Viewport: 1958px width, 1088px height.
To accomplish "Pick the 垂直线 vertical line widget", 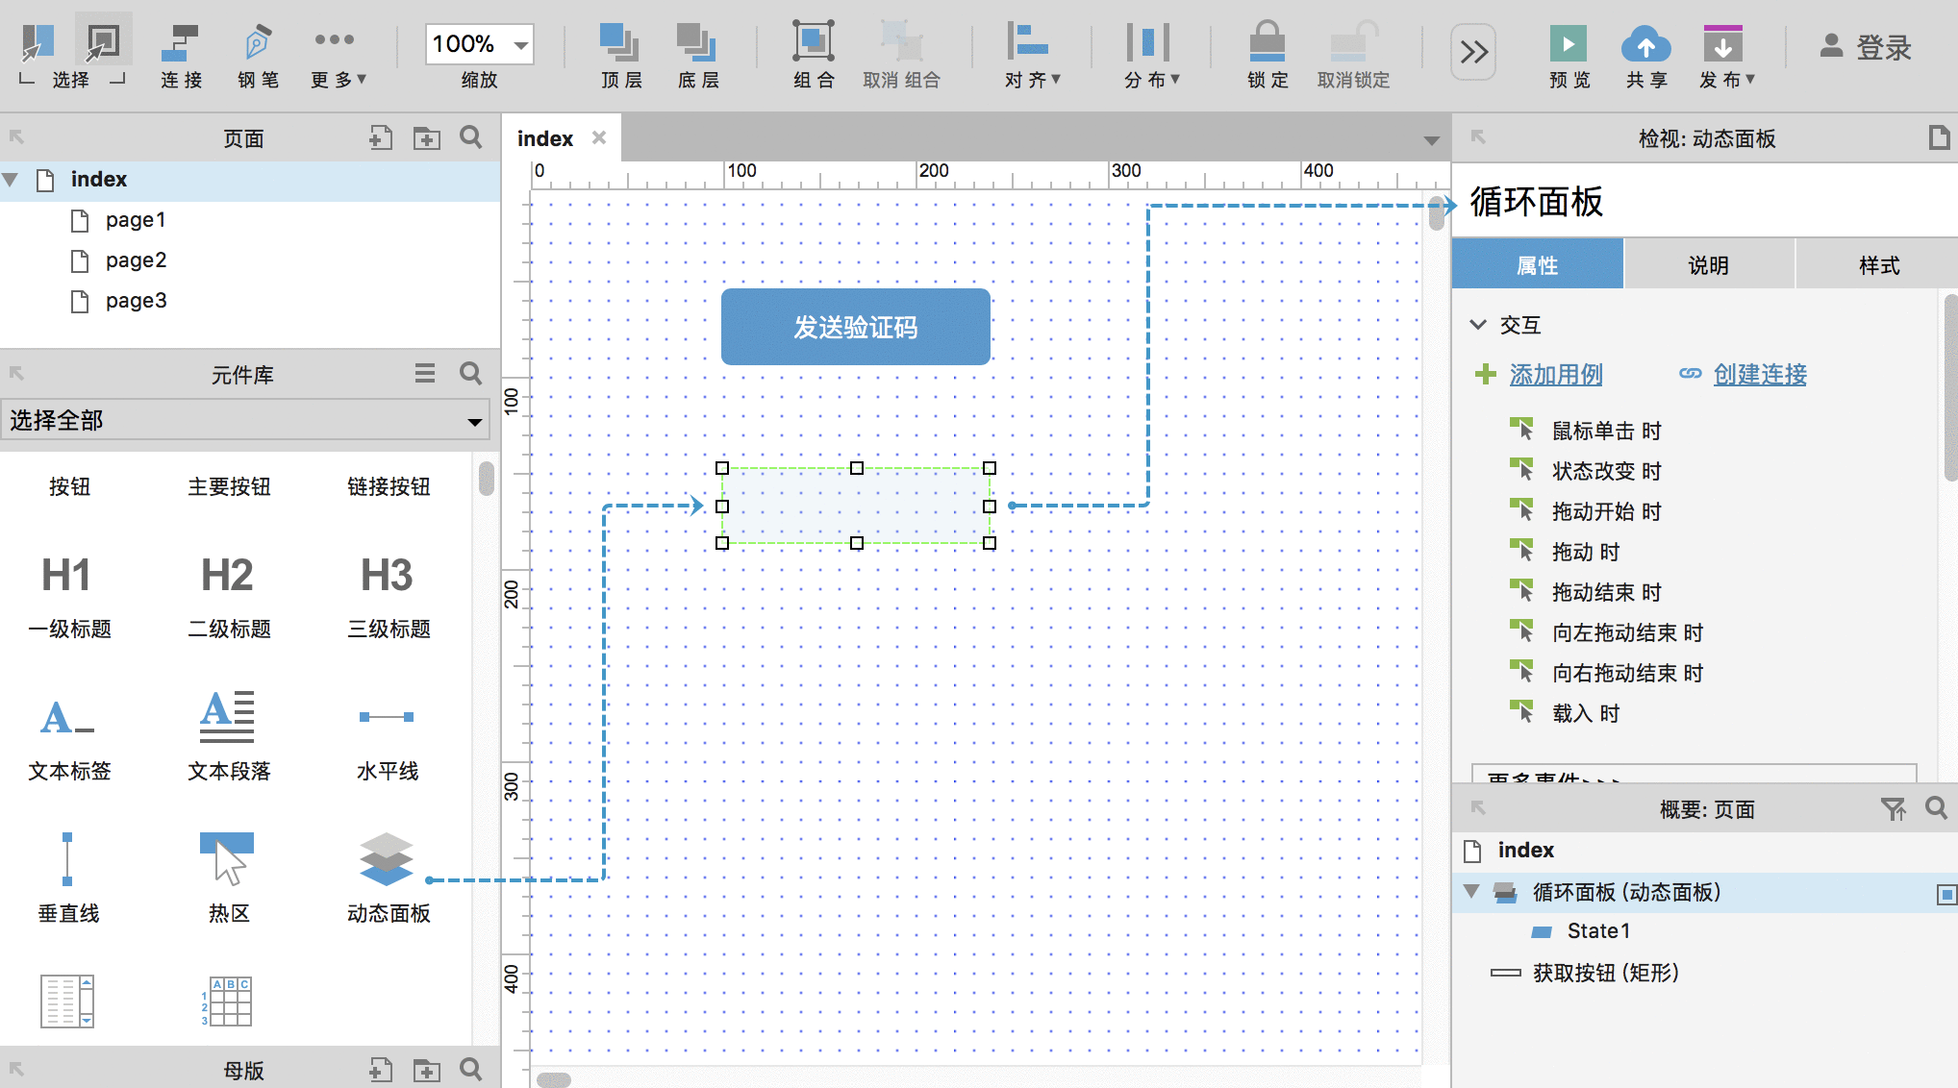I will tap(68, 878).
